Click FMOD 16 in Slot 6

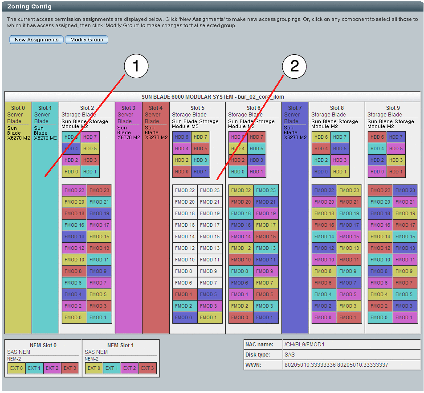241,225
